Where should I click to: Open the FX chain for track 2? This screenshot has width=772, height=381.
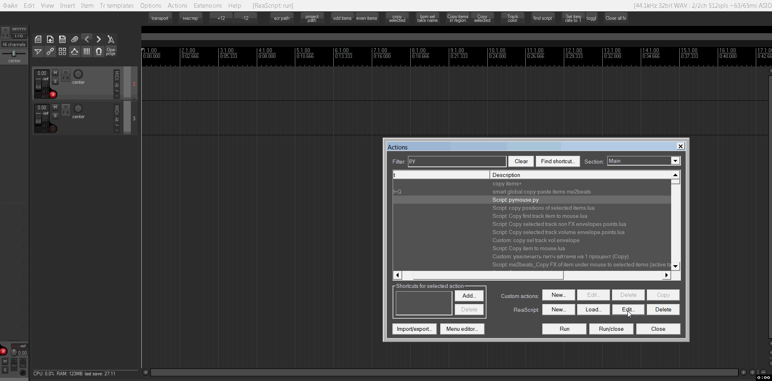[x=66, y=78]
